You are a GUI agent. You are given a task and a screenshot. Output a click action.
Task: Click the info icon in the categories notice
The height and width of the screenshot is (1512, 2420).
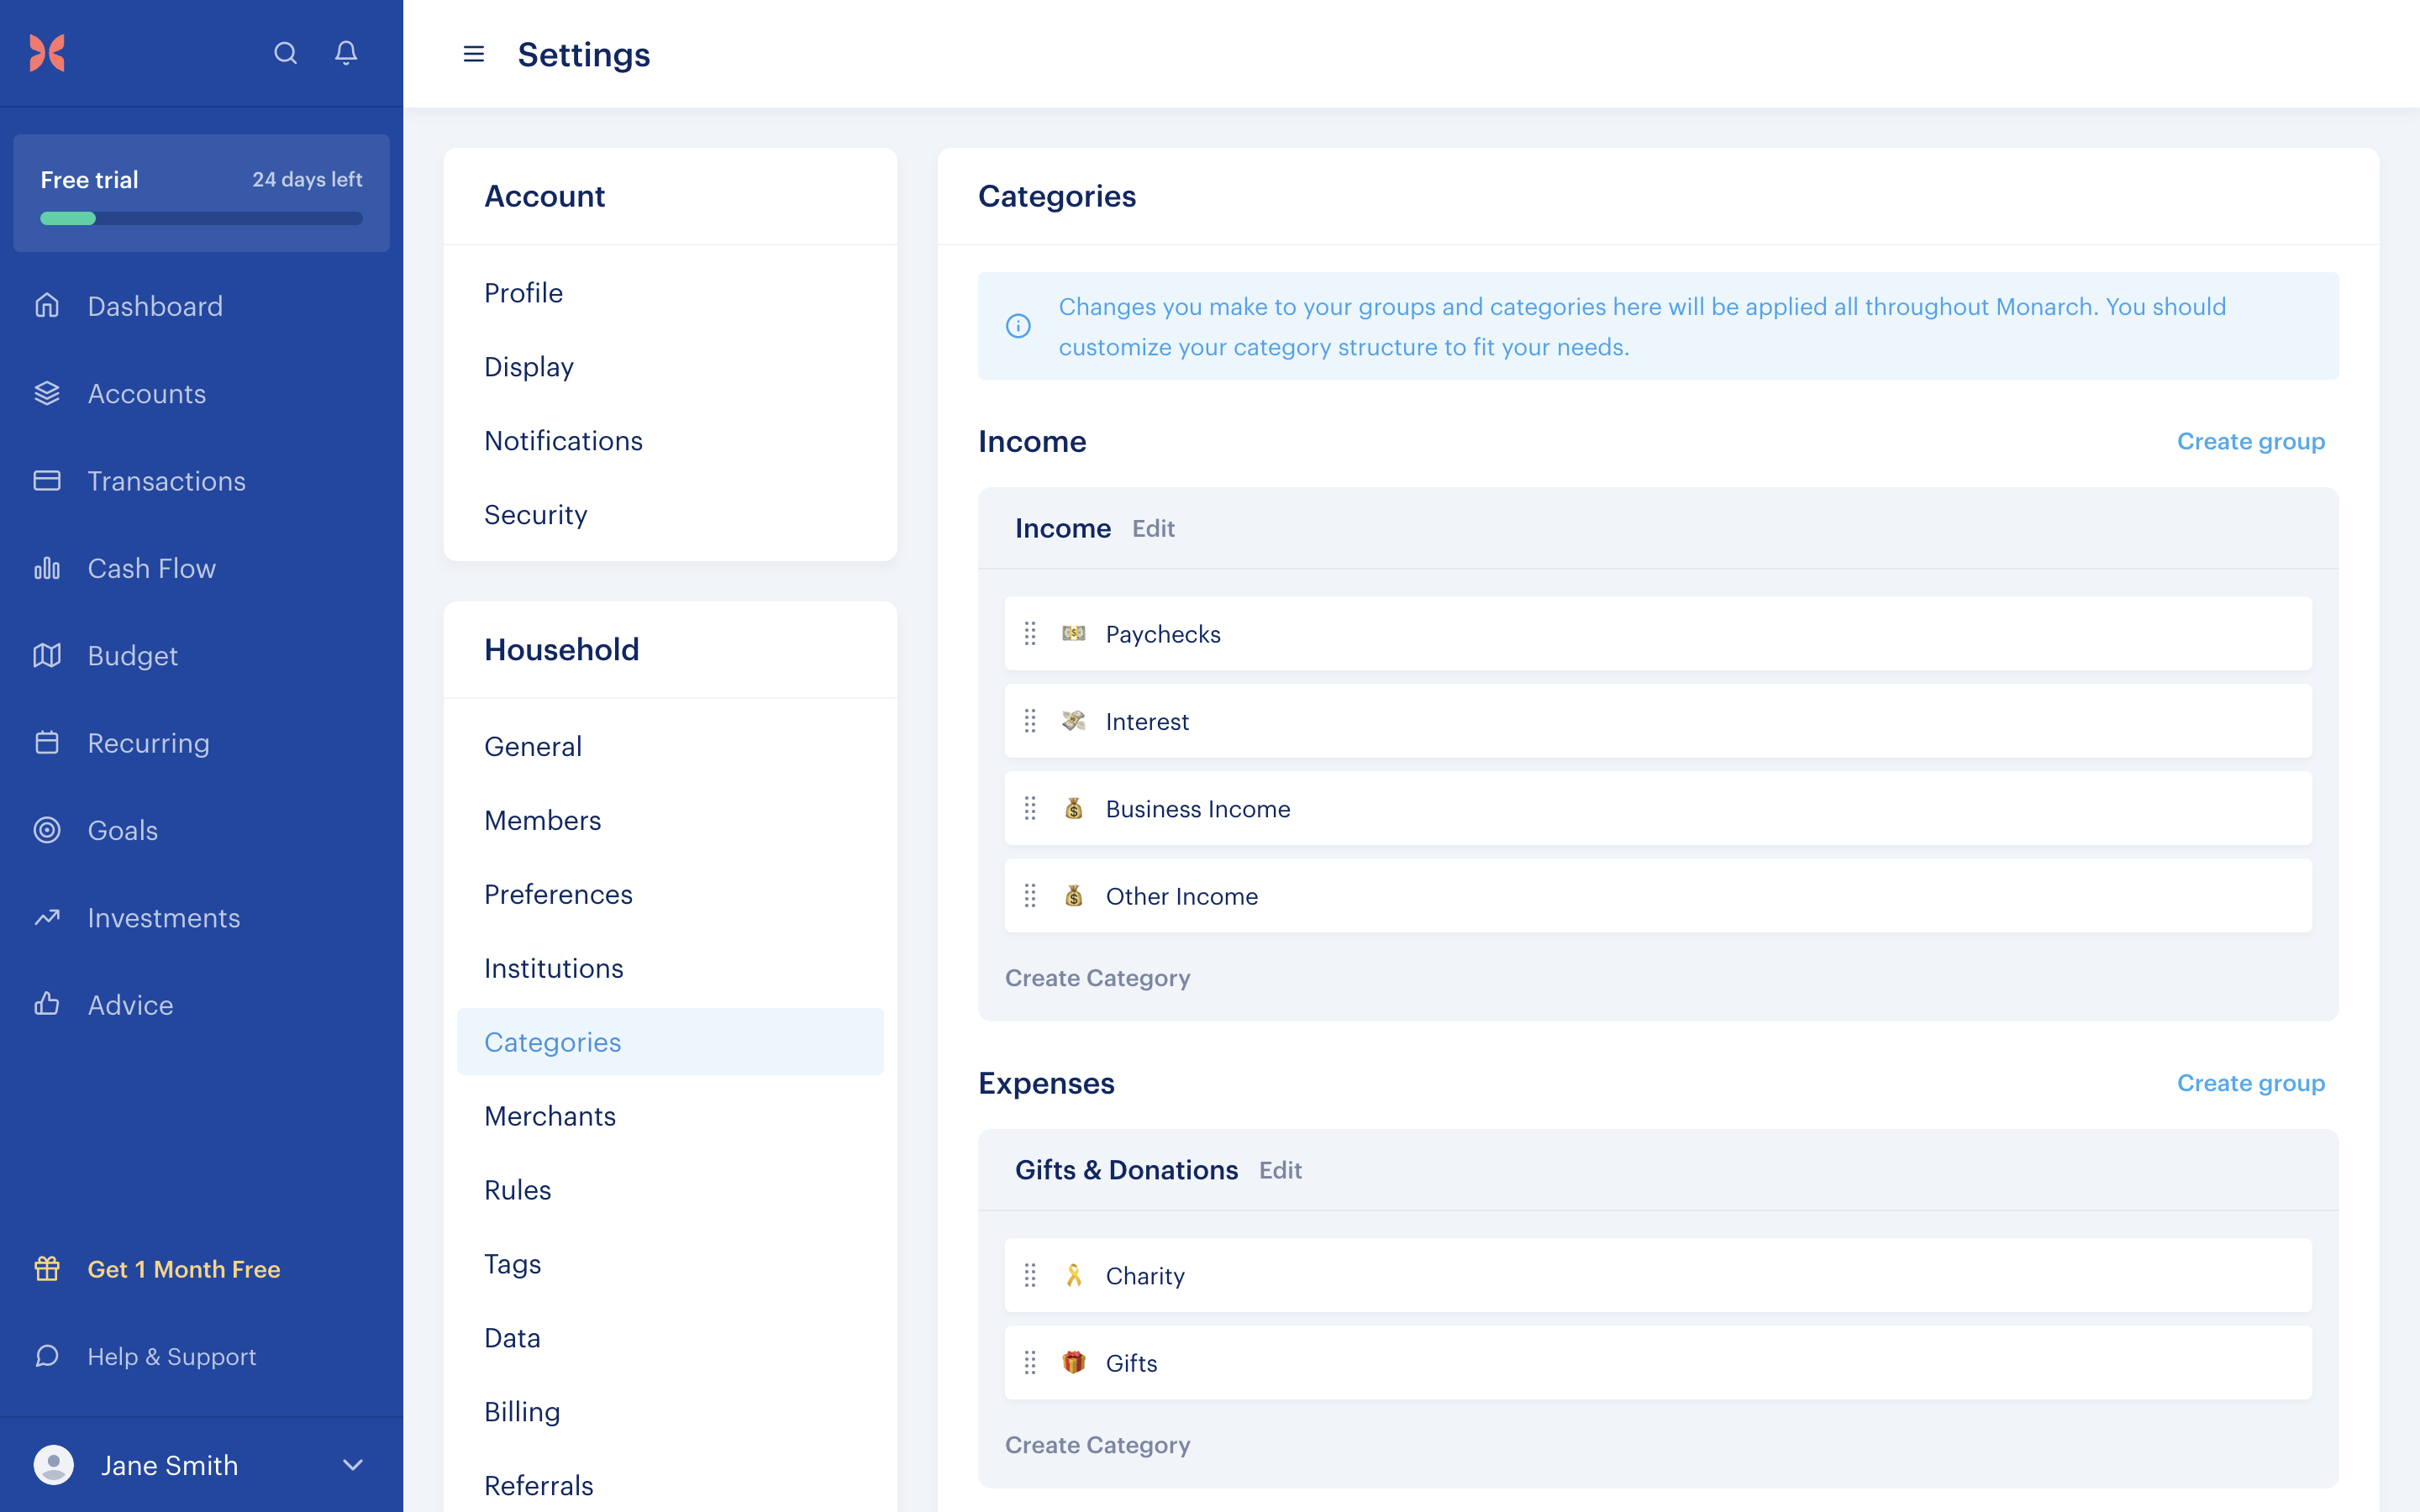tap(1018, 326)
